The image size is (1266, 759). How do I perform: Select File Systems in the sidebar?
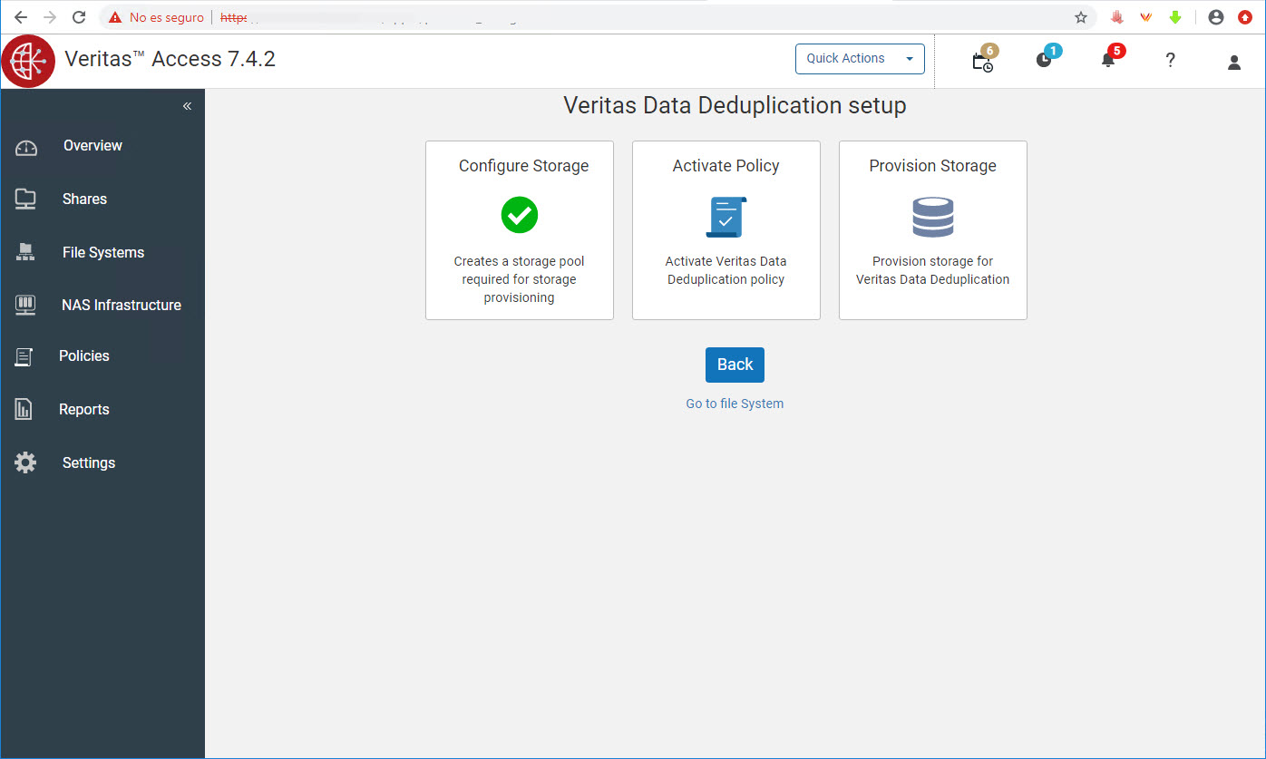click(102, 253)
